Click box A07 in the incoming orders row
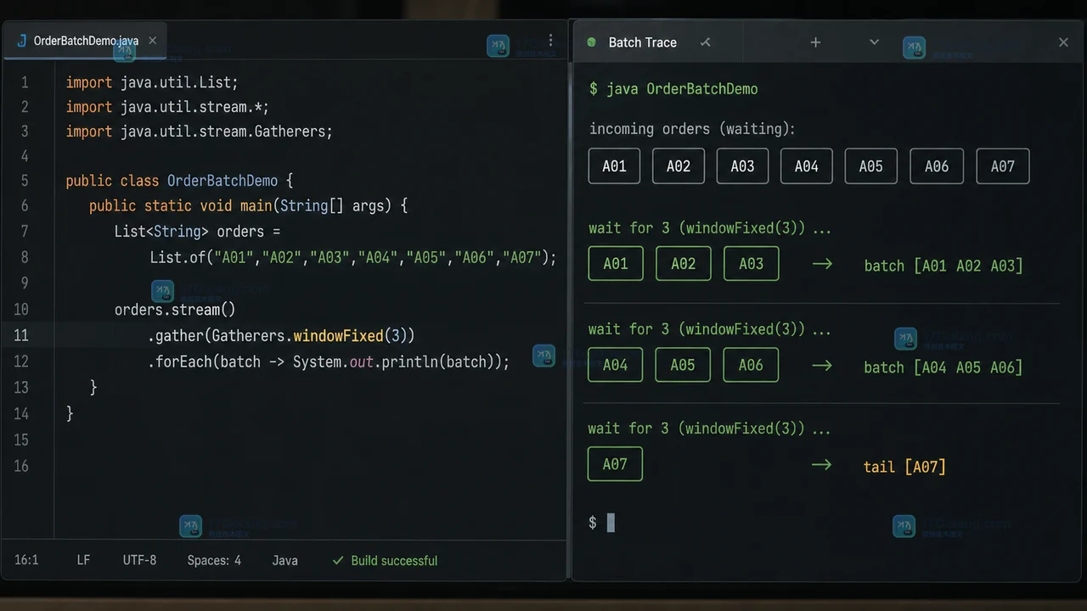This screenshot has height=611, width=1087. pos(1003,166)
